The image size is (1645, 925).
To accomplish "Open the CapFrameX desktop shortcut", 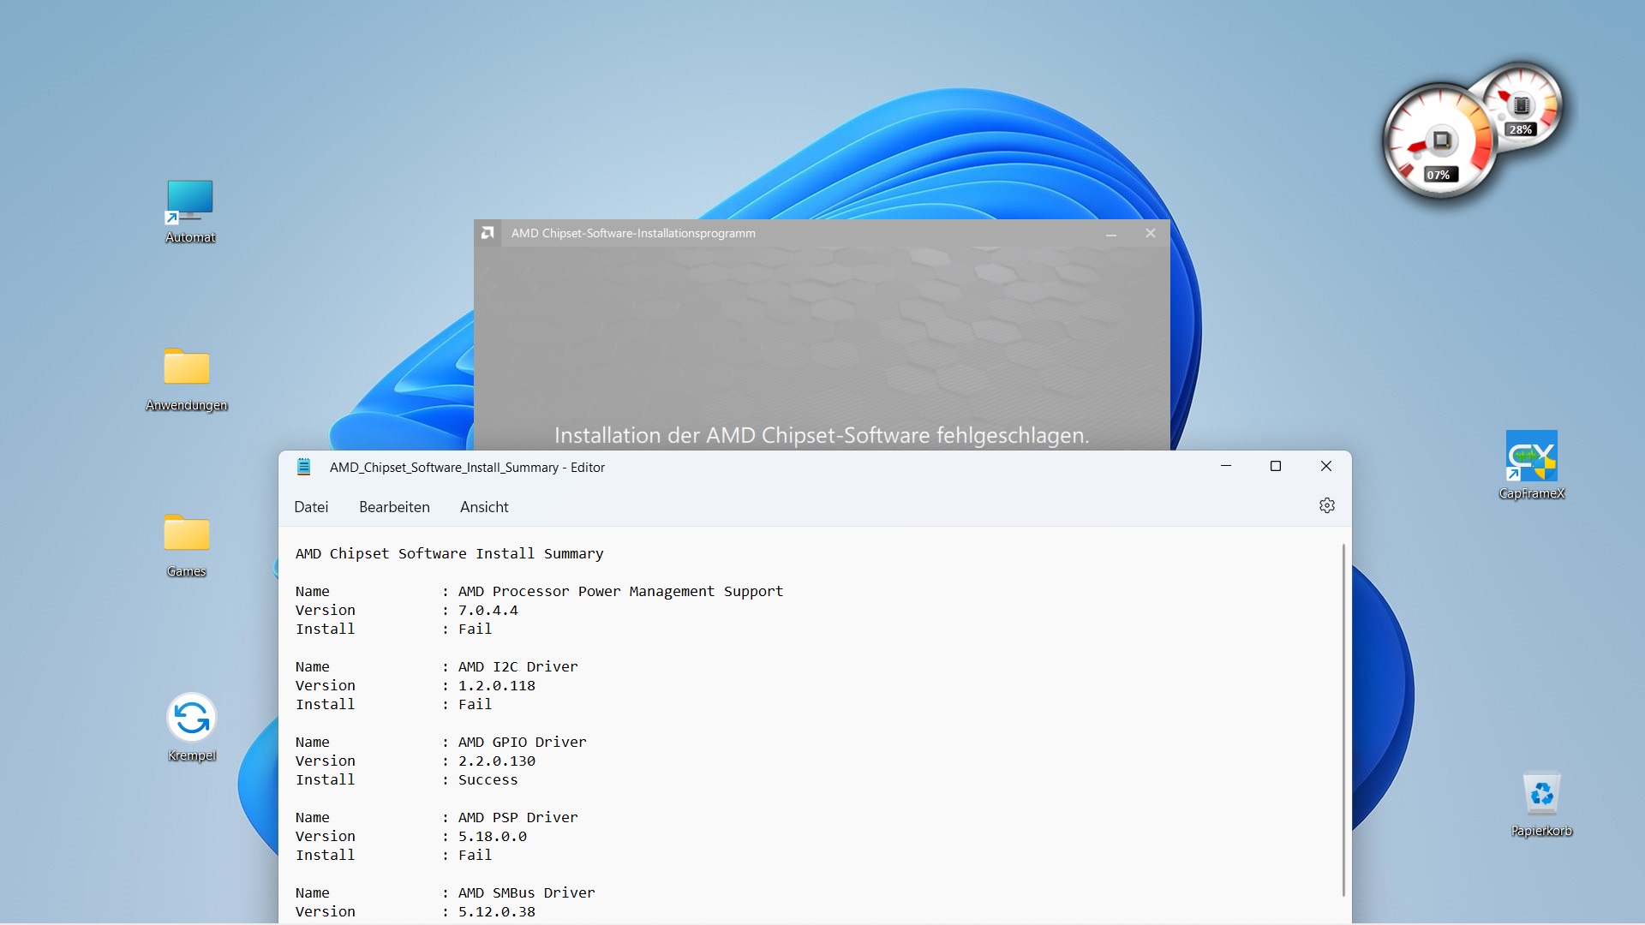I will coord(1531,457).
